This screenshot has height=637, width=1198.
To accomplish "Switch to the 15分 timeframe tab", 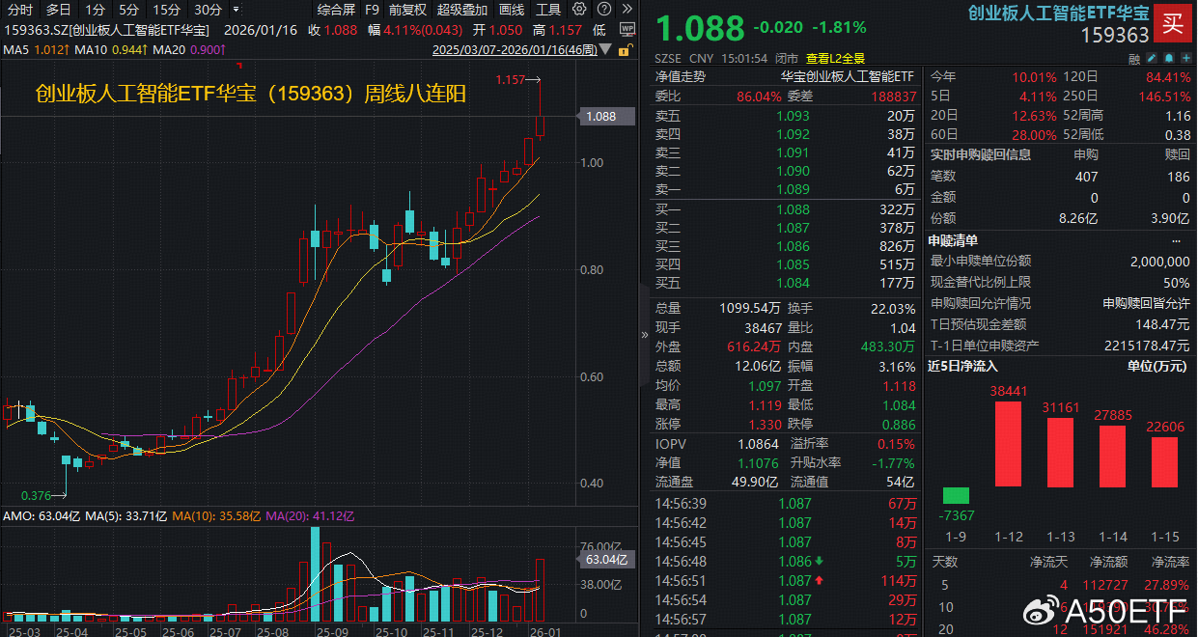I will (x=167, y=9).
